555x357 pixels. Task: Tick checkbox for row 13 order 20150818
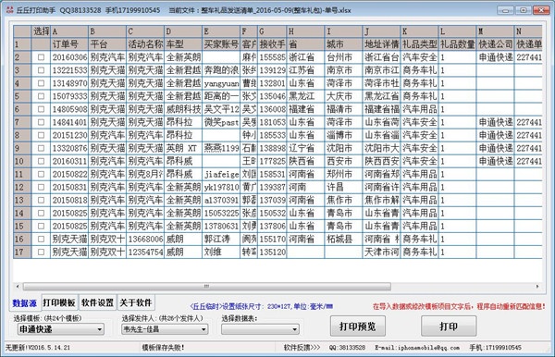tap(41, 200)
